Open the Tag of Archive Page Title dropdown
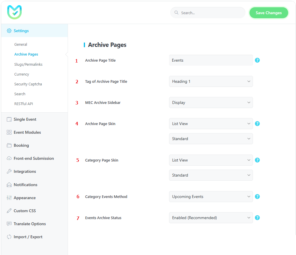 click(x=211, y=81)
